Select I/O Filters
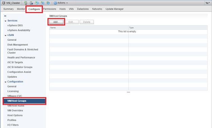 pos(13,125)
